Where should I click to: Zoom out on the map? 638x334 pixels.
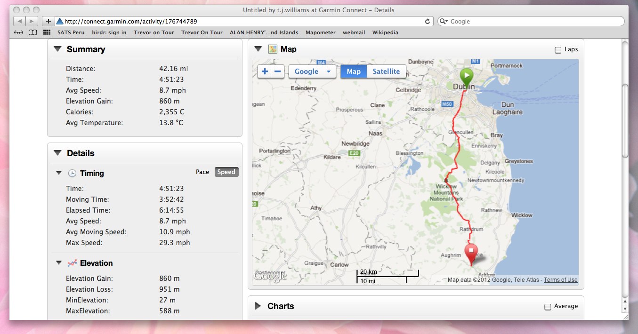pos(278,72)
